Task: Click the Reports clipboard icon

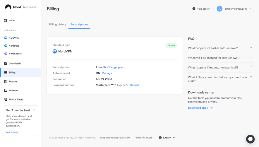Action: (6, 81)
